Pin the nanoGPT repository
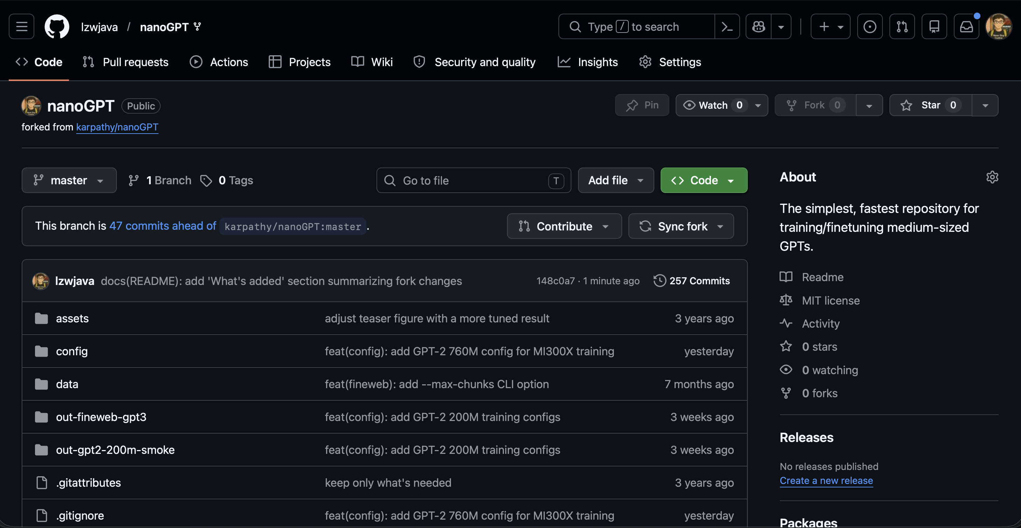 click(642, 105)
